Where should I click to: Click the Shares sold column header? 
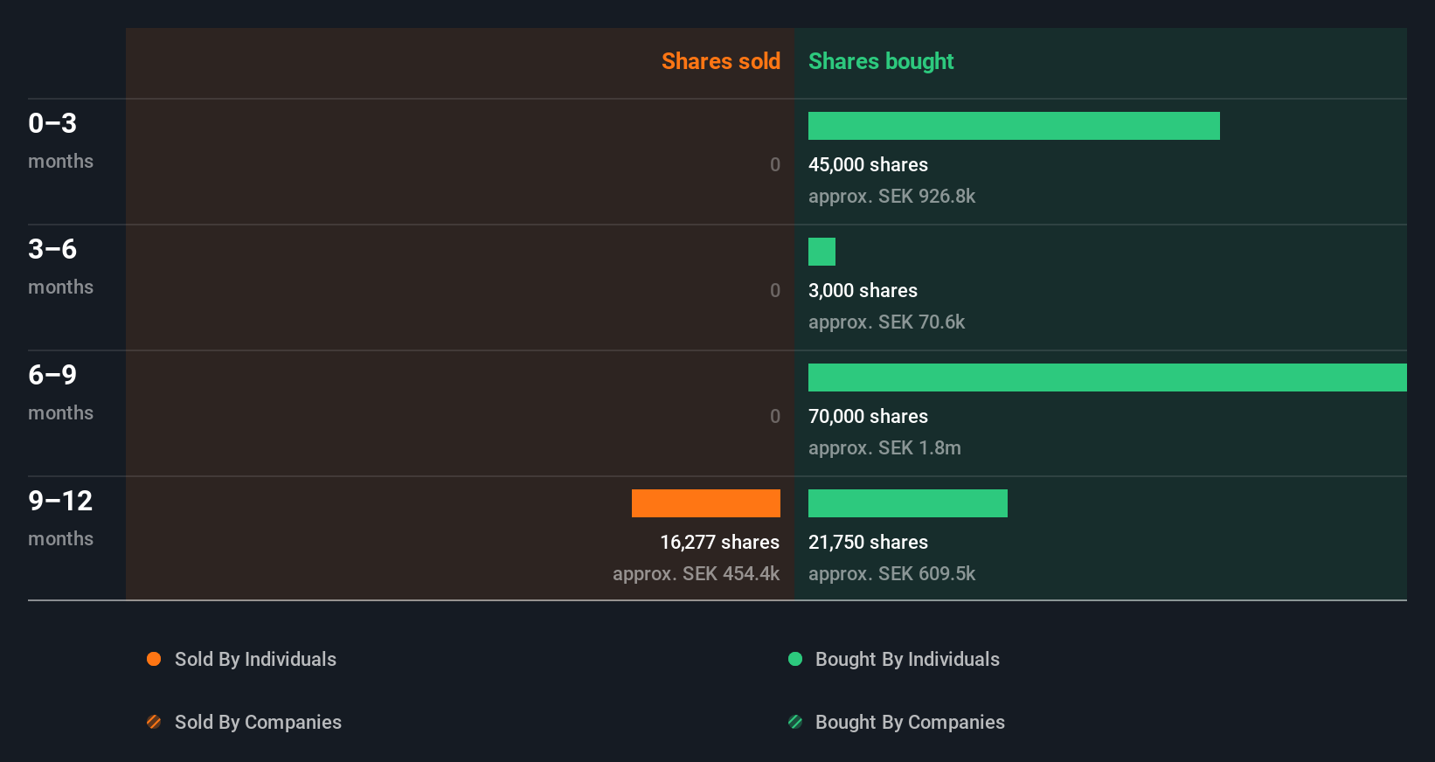721,61
